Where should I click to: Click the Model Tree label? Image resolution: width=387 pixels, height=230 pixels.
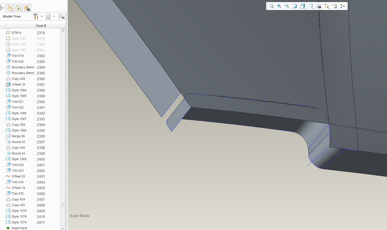[12, 16]
